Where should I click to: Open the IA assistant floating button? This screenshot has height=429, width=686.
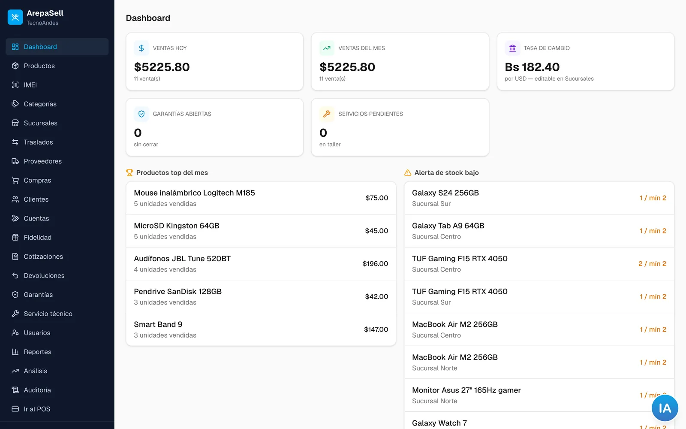coord(665,408)
